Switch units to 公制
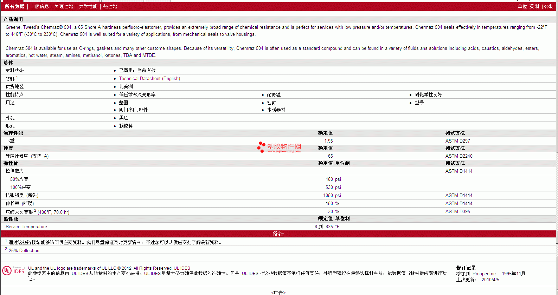Image resolution: width=558 pixels, height=295 pixels. 549,6
